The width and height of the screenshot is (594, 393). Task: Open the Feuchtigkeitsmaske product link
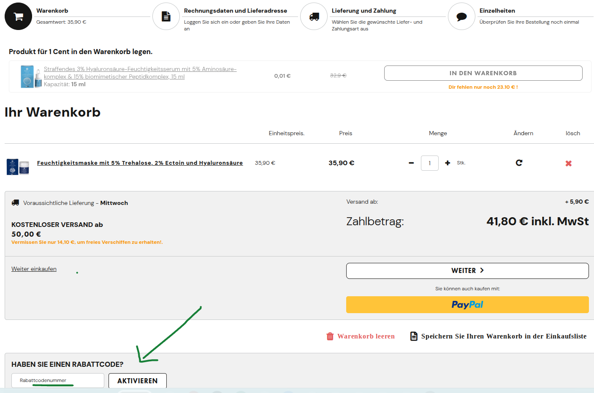pyautogui.click(x=140, y=163)
